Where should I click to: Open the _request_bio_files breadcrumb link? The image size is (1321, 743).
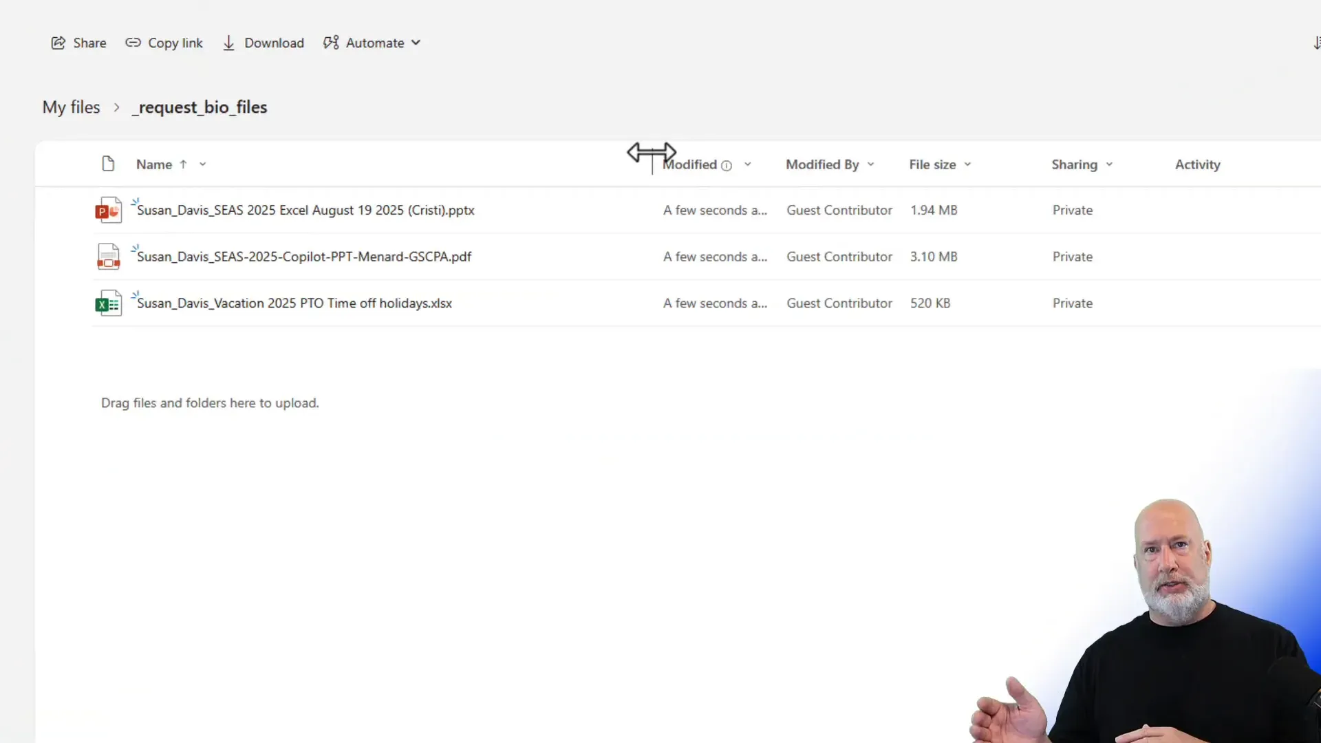point(200,107)
